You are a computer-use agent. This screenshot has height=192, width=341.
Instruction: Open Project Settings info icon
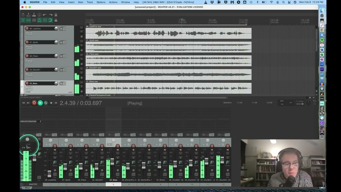pyautogui.click(x=39, y=15)
